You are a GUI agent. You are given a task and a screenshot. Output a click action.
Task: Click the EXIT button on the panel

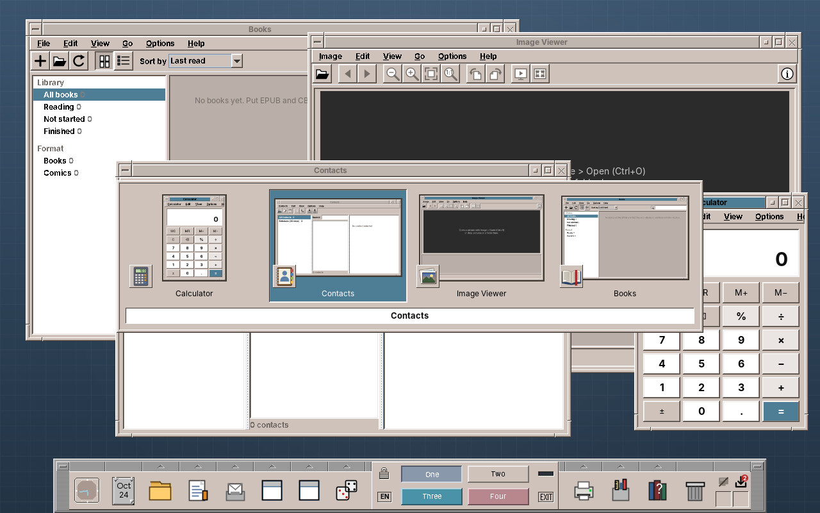tap(546, 497)
